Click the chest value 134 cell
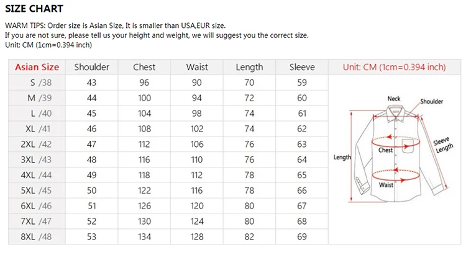This screenshot has width=466, height=260. click(x=144, y=237)
